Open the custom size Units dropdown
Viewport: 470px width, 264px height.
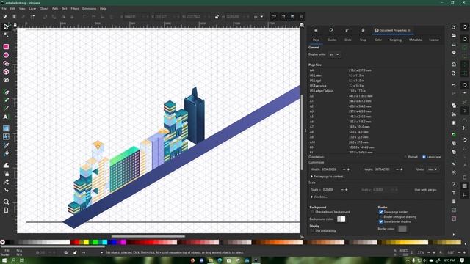(x=433, y=169)
